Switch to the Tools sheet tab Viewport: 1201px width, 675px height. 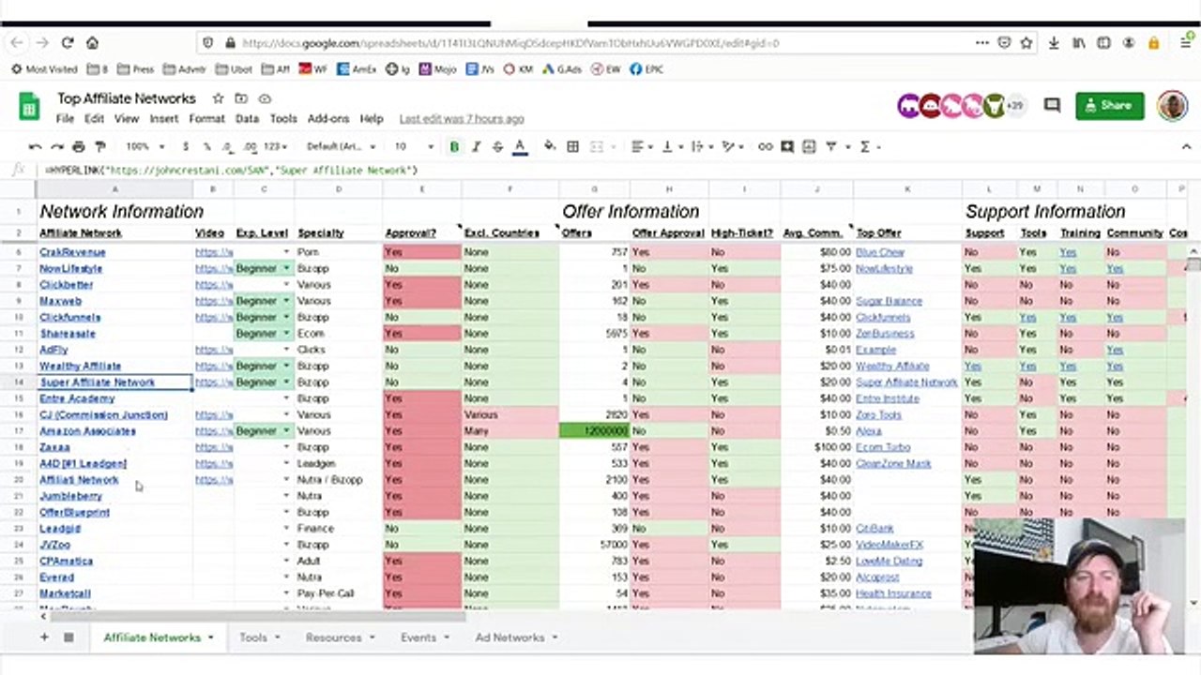259,637
